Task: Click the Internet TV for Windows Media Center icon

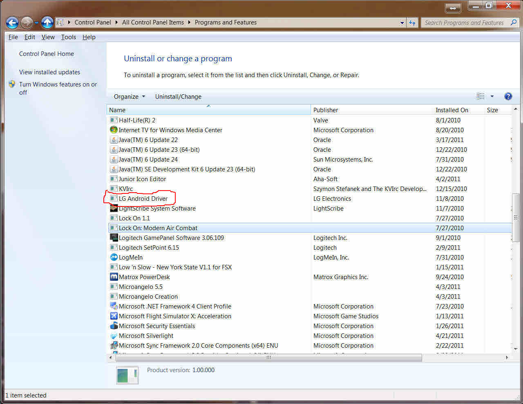Action: tap(114, 130)
